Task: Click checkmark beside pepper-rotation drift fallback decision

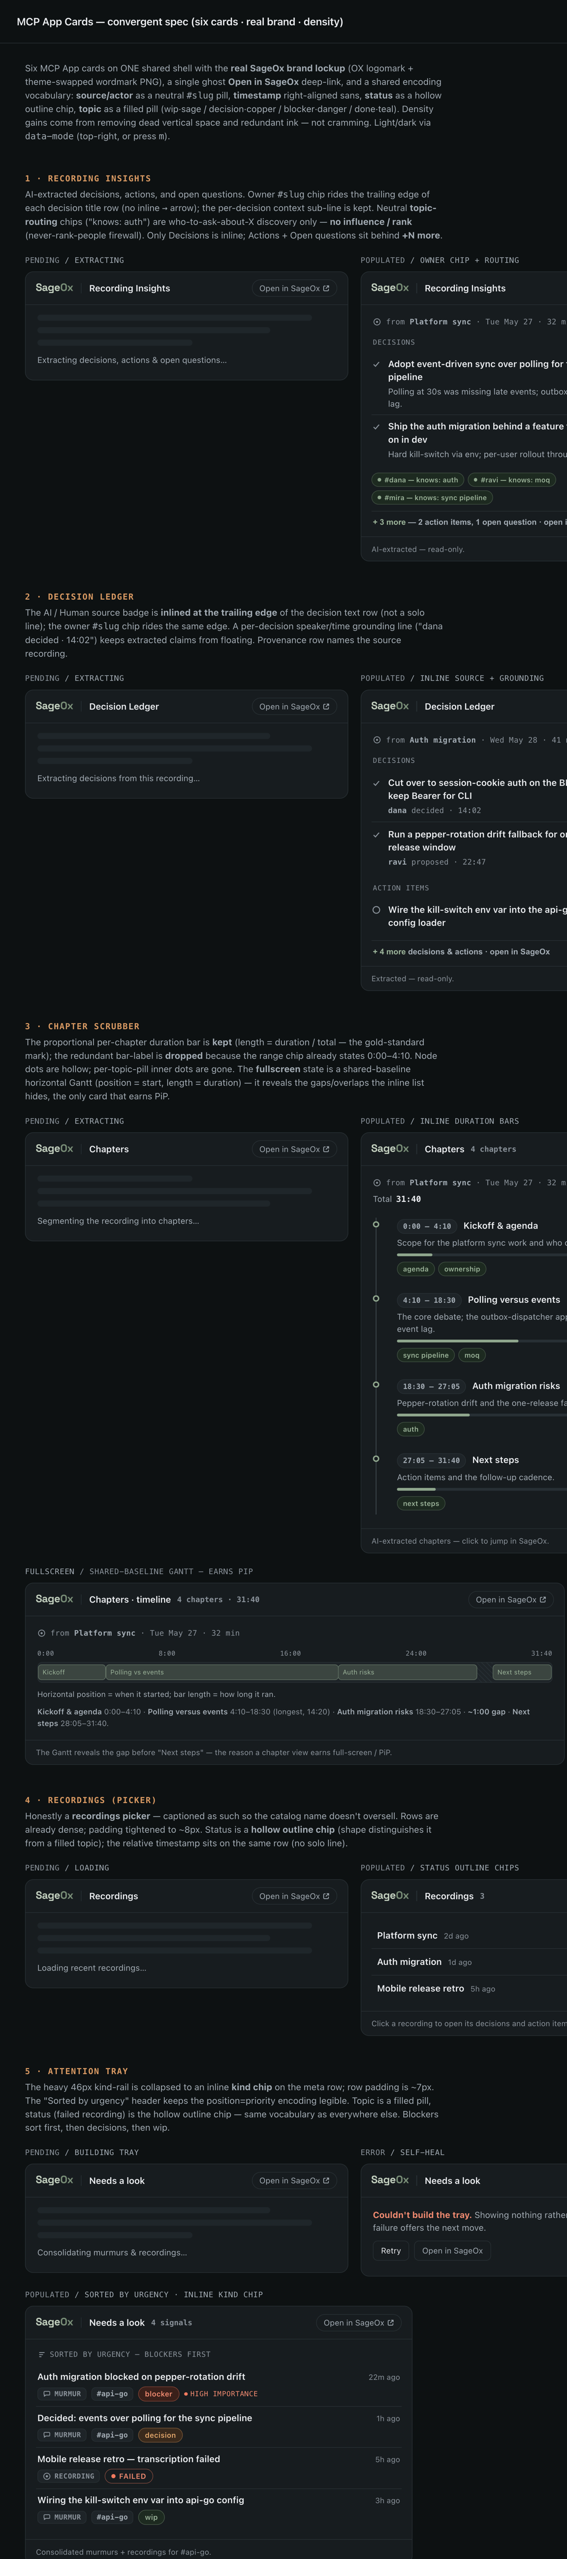Action: click(377, 834)
